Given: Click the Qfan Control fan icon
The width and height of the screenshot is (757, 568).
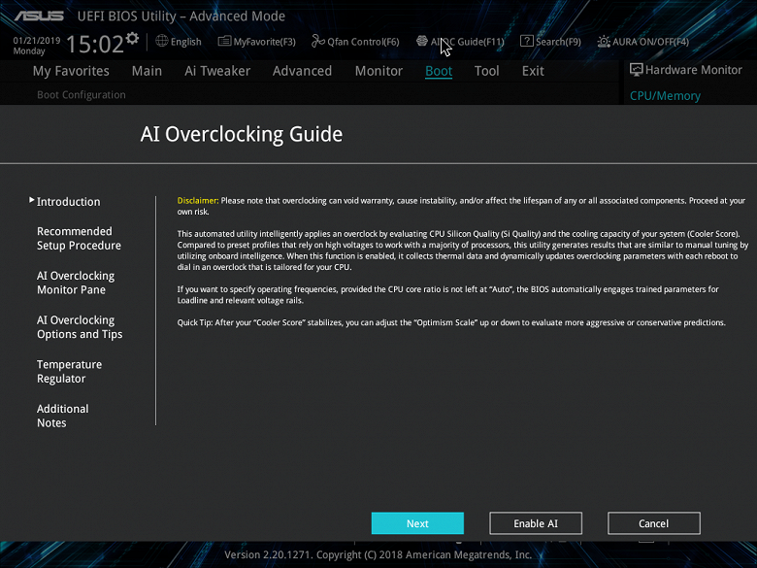Looking at the screenshot, I should click(x=317, y=41).
